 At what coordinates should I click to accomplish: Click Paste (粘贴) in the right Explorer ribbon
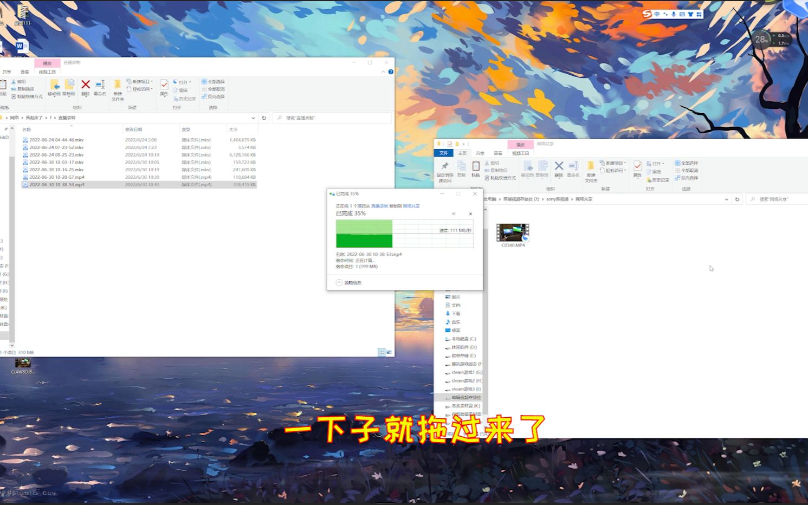(x=475, y=169)
